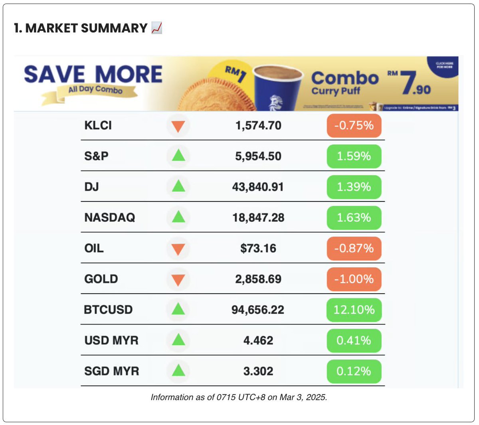Viewport: 479px width, 425px height.
Task: Click the 12.10% BTCUSD change badge
Action: tap(354, 310)
